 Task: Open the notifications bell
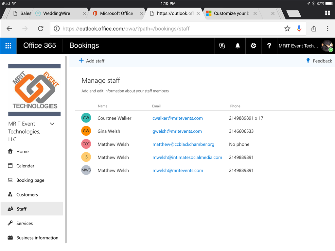click(x=238, y=46)
